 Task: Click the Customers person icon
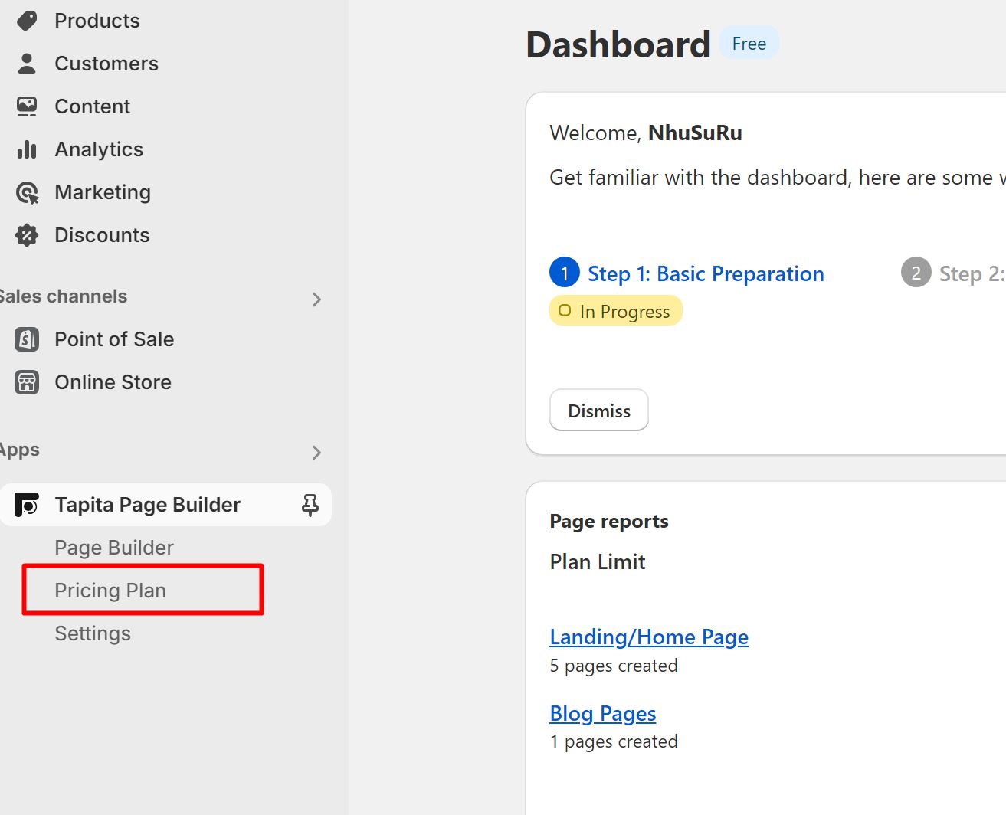[27, 64]
